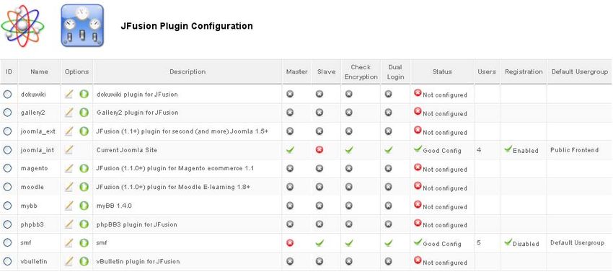Click the green arrow icon for magento
This screenshot has height=272, width=613.
click(84, 168)
